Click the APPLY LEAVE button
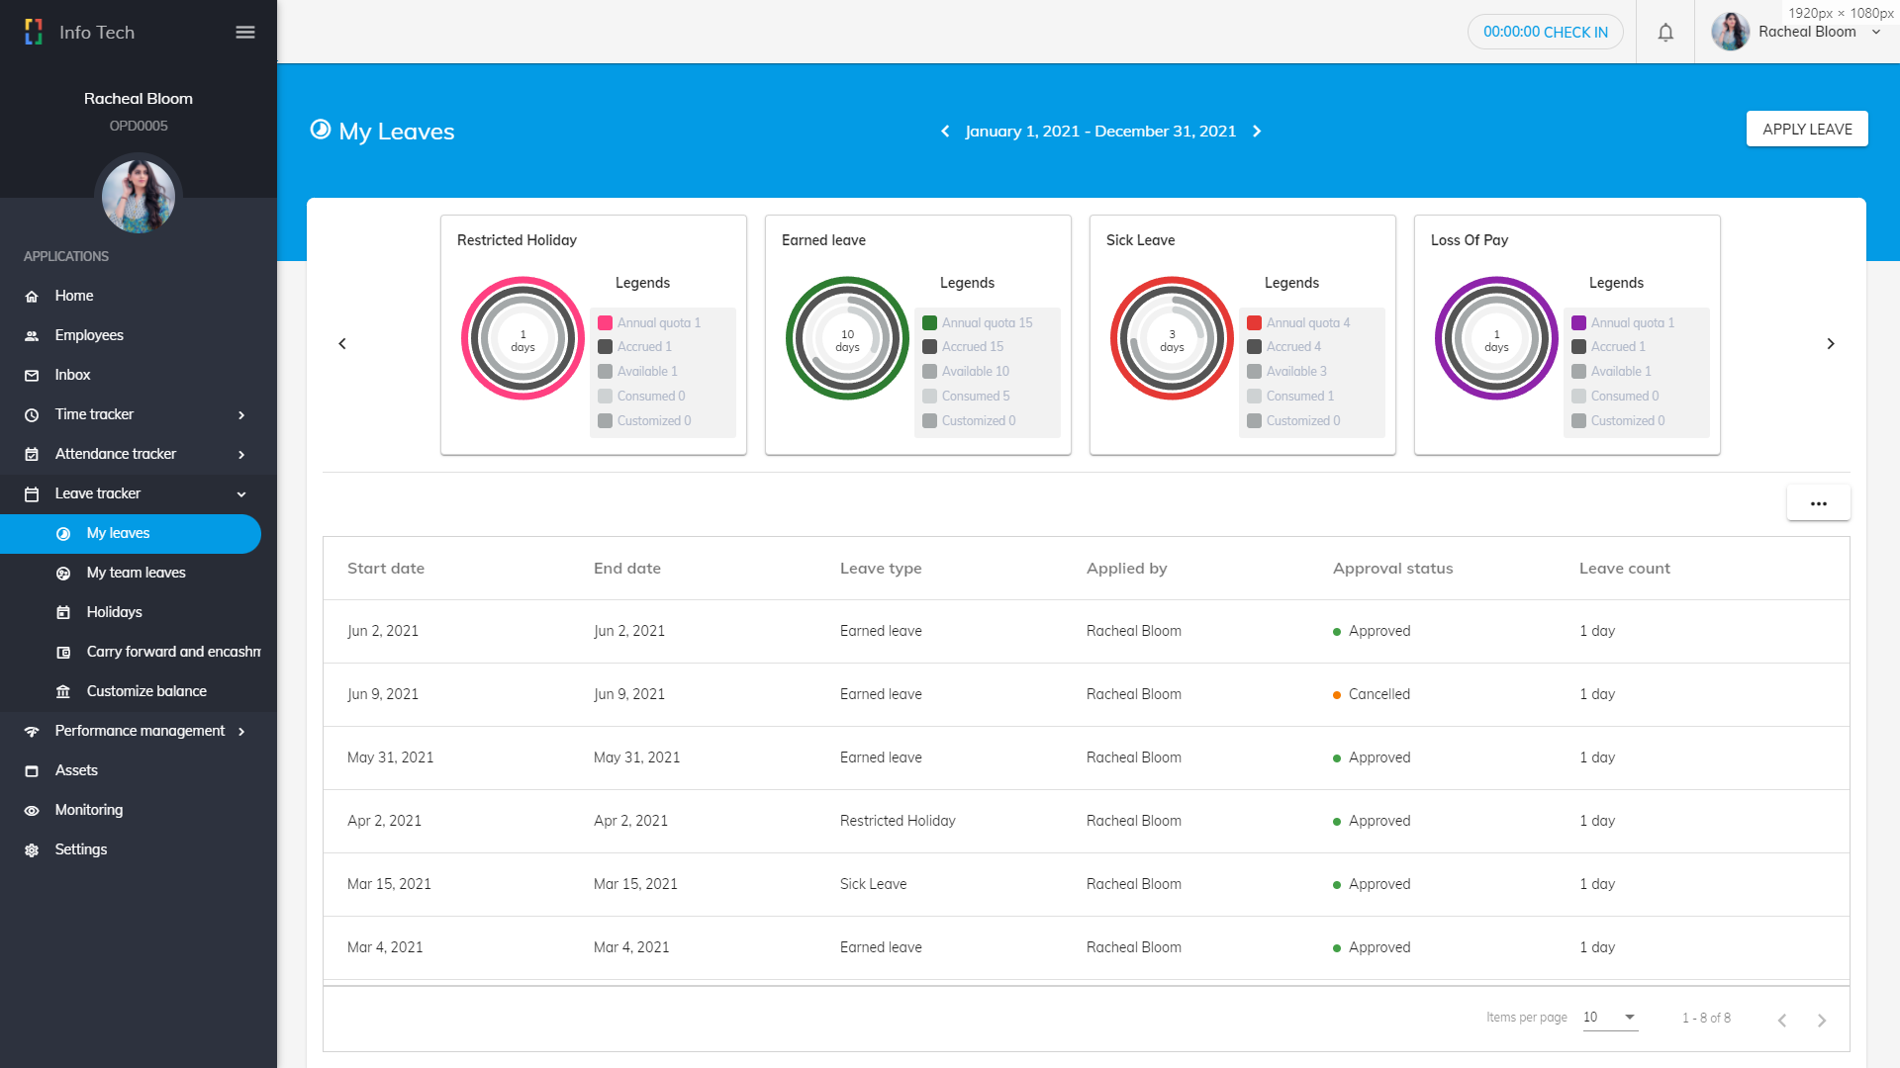1900x1068 pixels. click(1807, 129)
